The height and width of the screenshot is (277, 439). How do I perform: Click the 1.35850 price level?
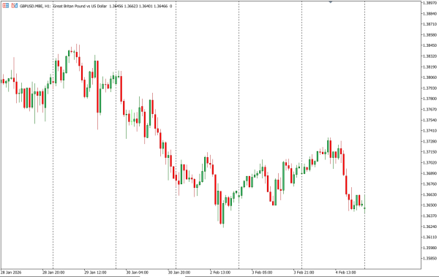[430, 258]
